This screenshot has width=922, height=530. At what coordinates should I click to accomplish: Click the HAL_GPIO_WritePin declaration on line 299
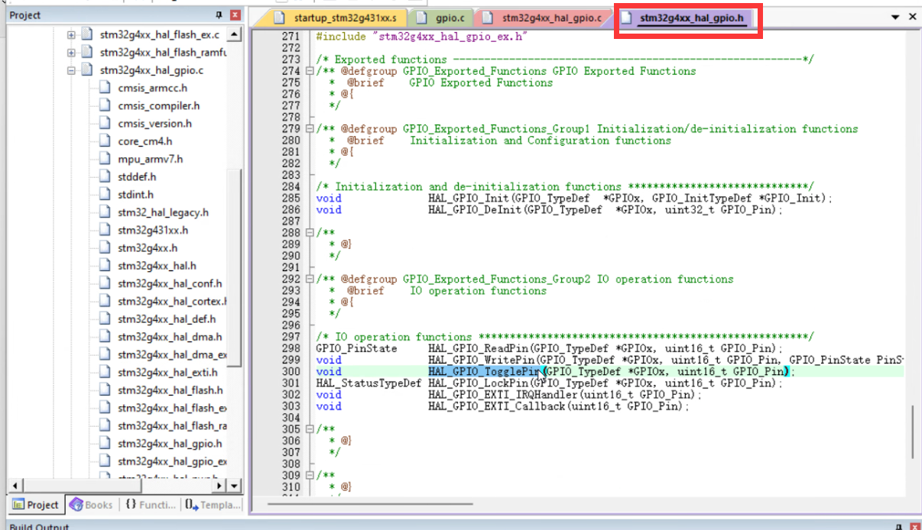480,360
